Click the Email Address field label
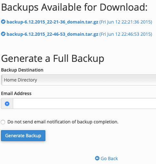Screen dimensions: 156x164 [x=16, y=93]
